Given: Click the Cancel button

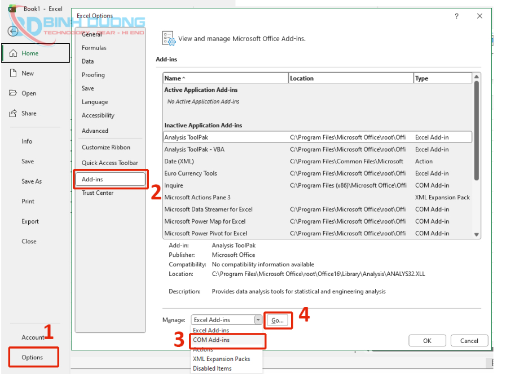Looking at the screenshot, I should pos(469,341).
